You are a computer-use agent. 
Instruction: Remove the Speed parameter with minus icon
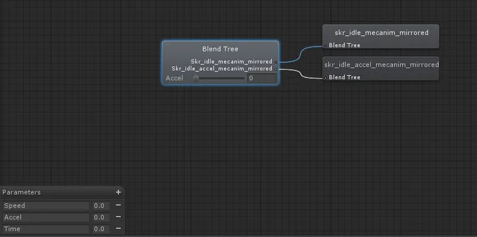pos(118,205)
